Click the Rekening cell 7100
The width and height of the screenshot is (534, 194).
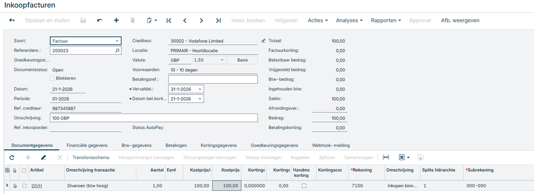click(367, 186)
